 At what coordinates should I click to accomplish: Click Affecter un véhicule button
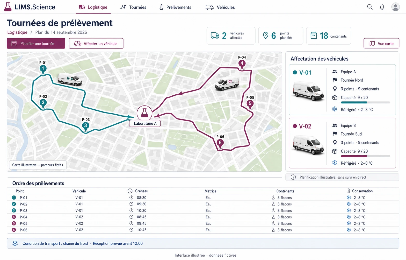(x=96, y=44)
